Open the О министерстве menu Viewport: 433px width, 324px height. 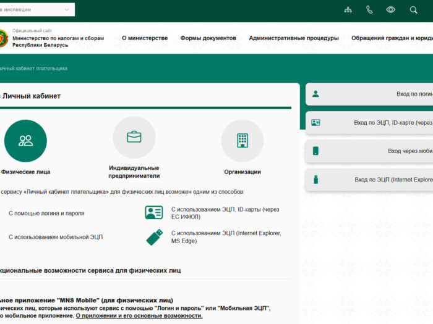[145, 38]
